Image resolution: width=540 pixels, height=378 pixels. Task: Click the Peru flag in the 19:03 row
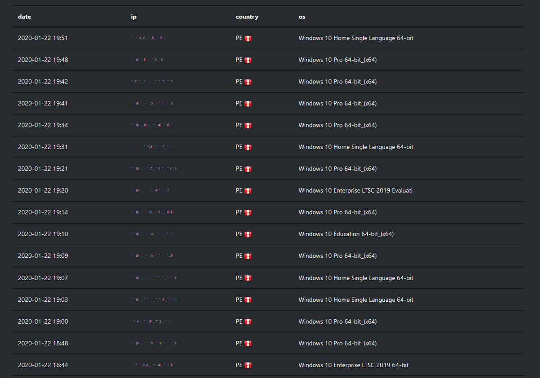pos(248,300)
